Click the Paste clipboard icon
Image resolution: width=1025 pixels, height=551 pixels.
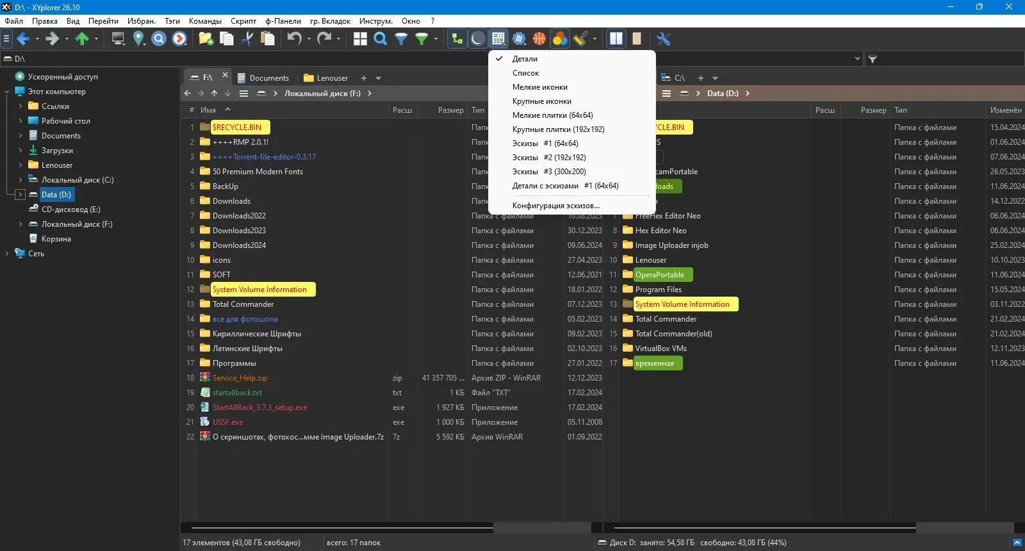pyautogui.click(x=268, y=39)
